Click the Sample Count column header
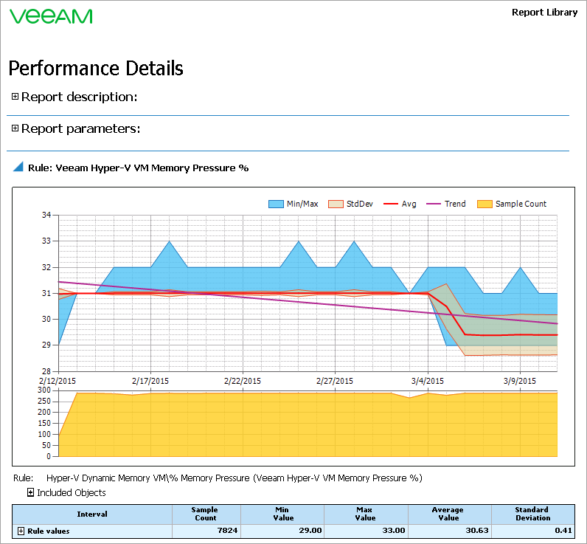This screenshot has height=544, width=587. (205, 514)
